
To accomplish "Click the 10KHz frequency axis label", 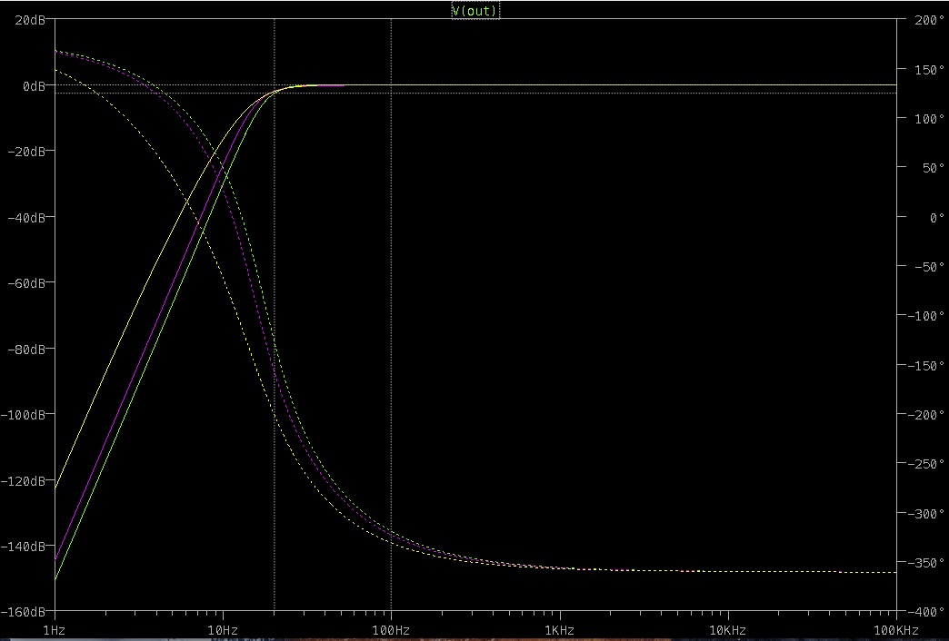I will coord(727,631).
